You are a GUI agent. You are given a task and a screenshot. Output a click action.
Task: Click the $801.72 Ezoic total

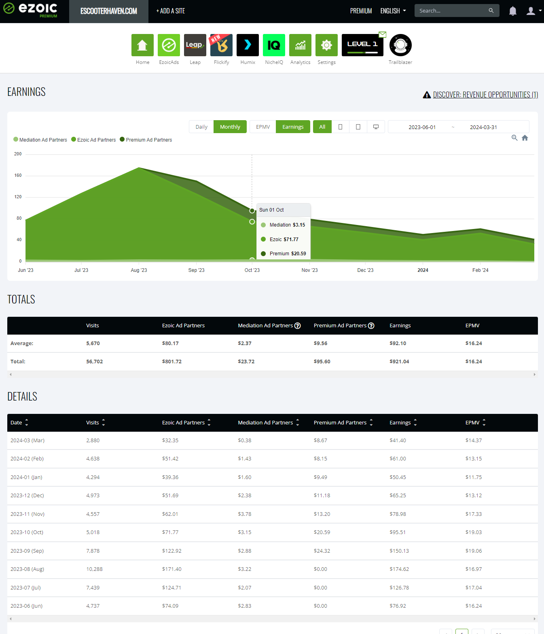pyautogui.click(x=172, y=361)
